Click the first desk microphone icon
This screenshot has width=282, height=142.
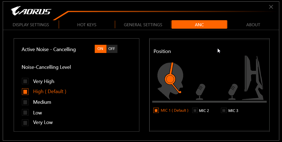click(x=200, y=91)
